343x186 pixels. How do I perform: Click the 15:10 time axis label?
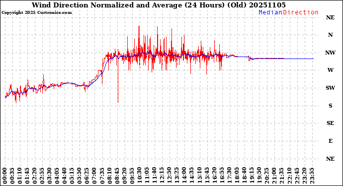pyautogui.click(x=199, y=176)
